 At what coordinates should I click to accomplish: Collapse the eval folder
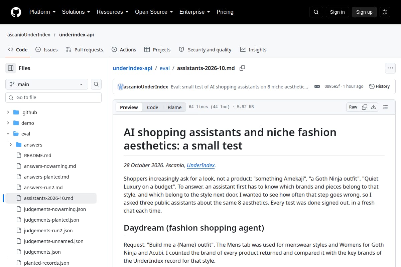(8, 134)
